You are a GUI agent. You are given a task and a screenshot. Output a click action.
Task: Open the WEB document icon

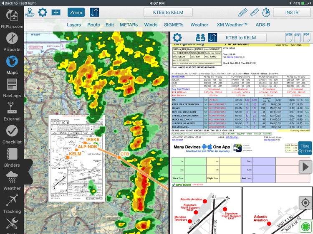coord(289,37)
